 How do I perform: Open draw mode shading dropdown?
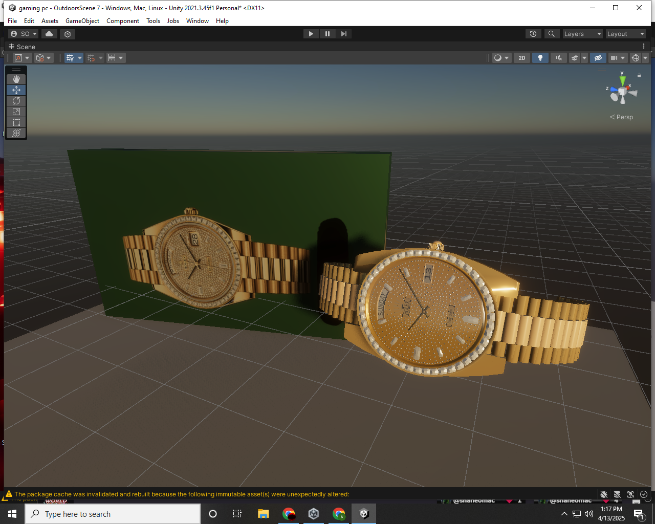(x=501, y=58)
